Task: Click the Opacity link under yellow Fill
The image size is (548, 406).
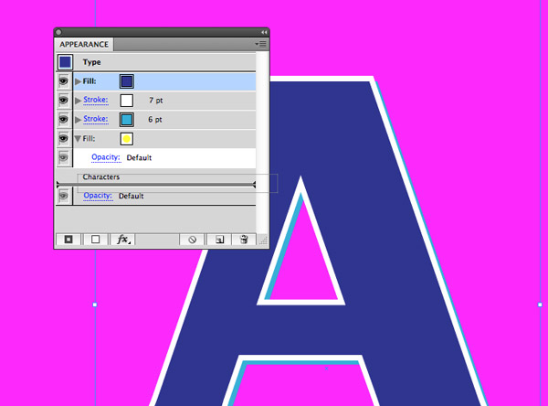Action: [106, 157]
